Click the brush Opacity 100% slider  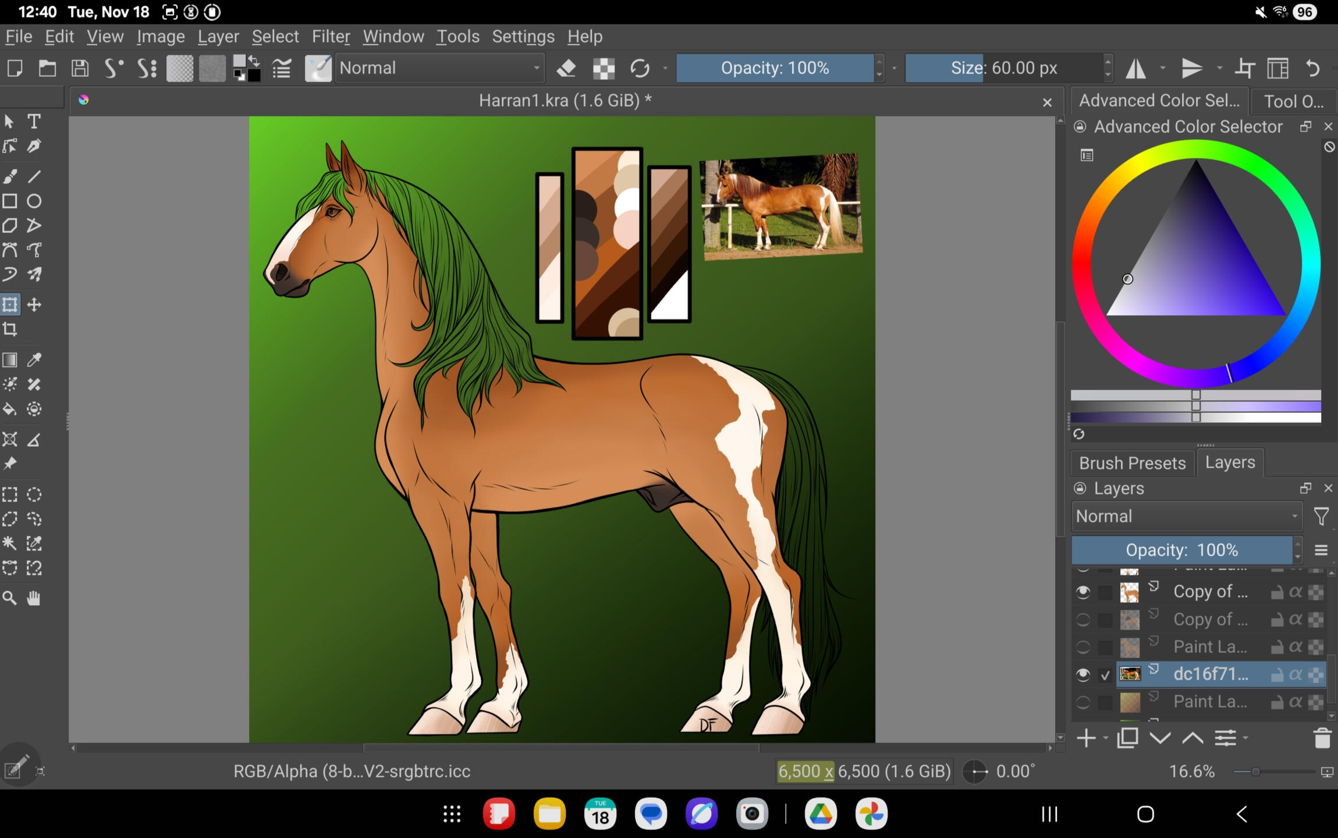tap(774, 68)
